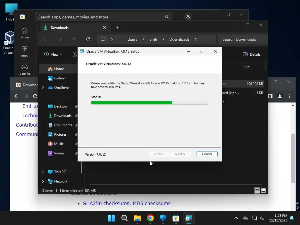Viewport: 300px width, 225px height.
Task: Select Network in the sidebar
Action: point(61,181)
